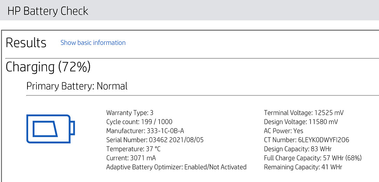
Task: Click the Show basic information link
Action: [x=93, y=42]
